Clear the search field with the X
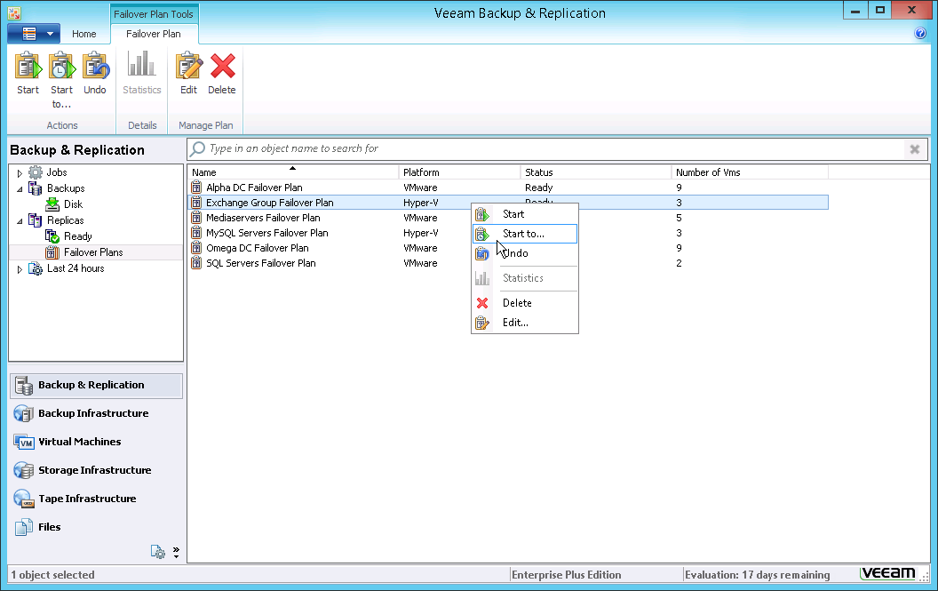This screenshot has width=938, height=591. (x=915, y=149)
